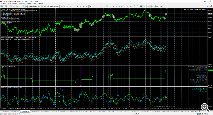The height and width of the screenshot is (115, 213).
Task: Open the Вставка menu
Action: [x=15, y=4]
